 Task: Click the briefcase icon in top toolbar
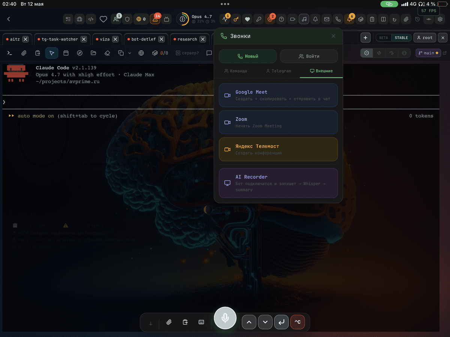click(79, 19)
